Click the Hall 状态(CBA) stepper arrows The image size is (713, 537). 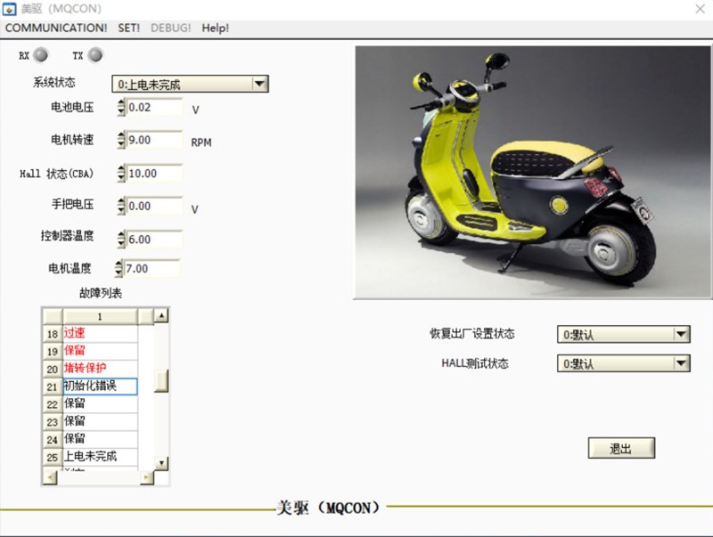pyautogui.click(x=121, y=174)
